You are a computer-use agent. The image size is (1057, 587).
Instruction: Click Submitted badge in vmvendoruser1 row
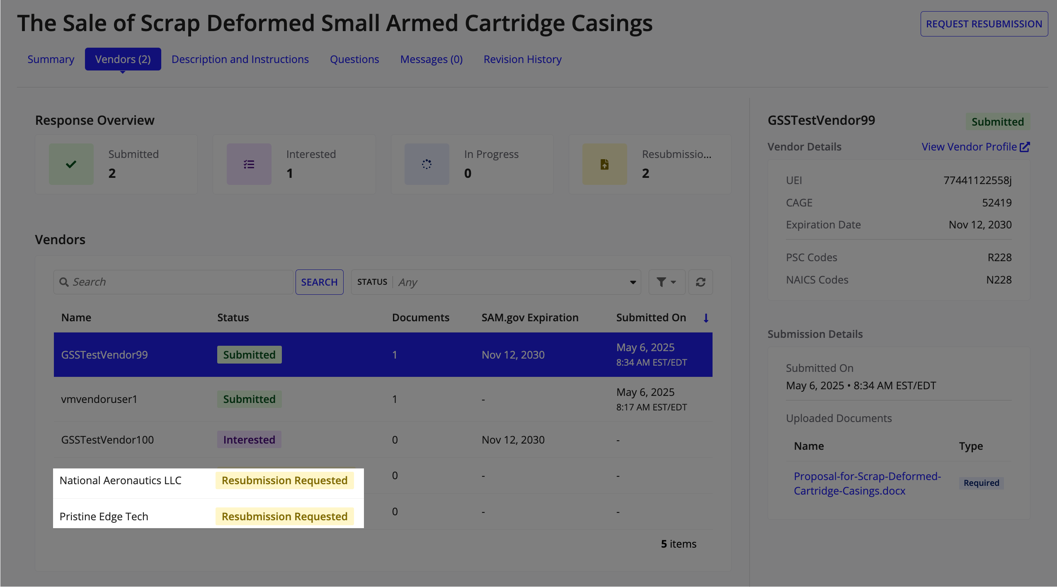pyautogui.click(x=249, y=399)
